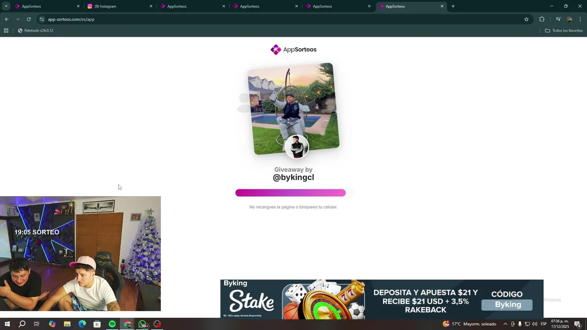The width and height of the screenshot is (587, 330).
Task: Click the Stake logo in the banner
Action: coord(251,302)
